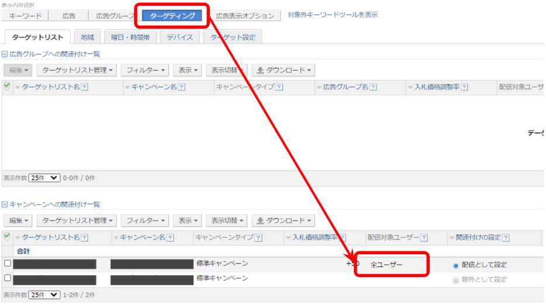Click the select-all checkmark in ad group table header
This screenshot has height=305, width=546.
(x=7, y=86)
